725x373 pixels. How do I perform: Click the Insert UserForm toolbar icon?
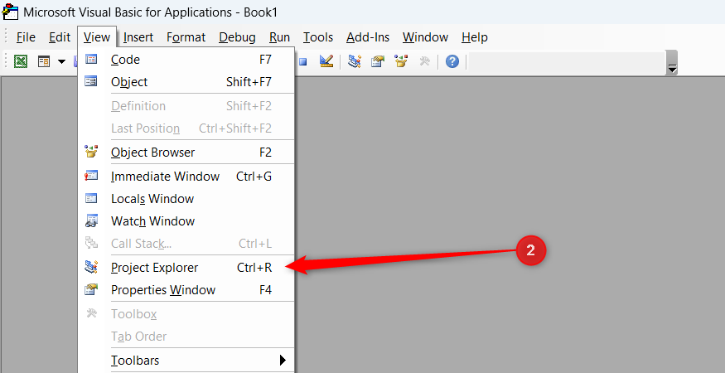(x=44, y=61)
